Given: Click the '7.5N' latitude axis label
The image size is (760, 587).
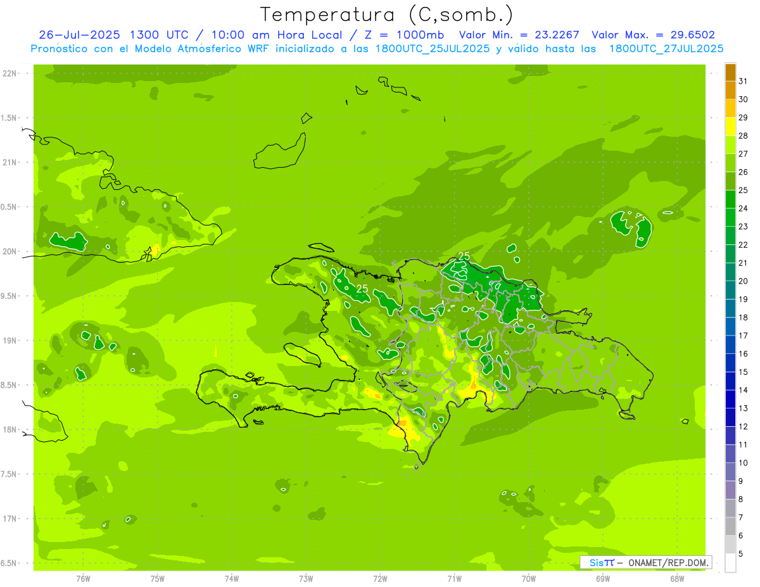Looking at the screenshot, I should click(x=9, y=474).
